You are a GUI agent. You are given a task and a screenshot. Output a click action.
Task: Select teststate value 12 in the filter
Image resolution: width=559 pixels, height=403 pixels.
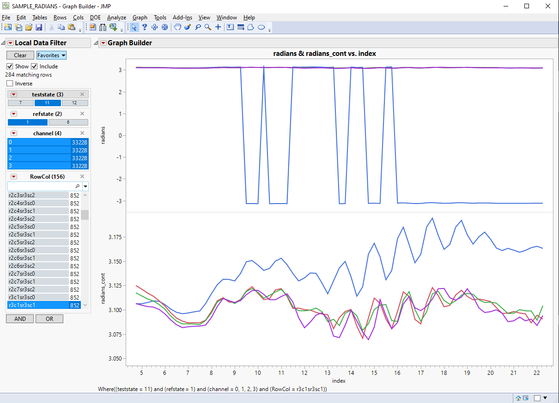[x=74, y=102]
